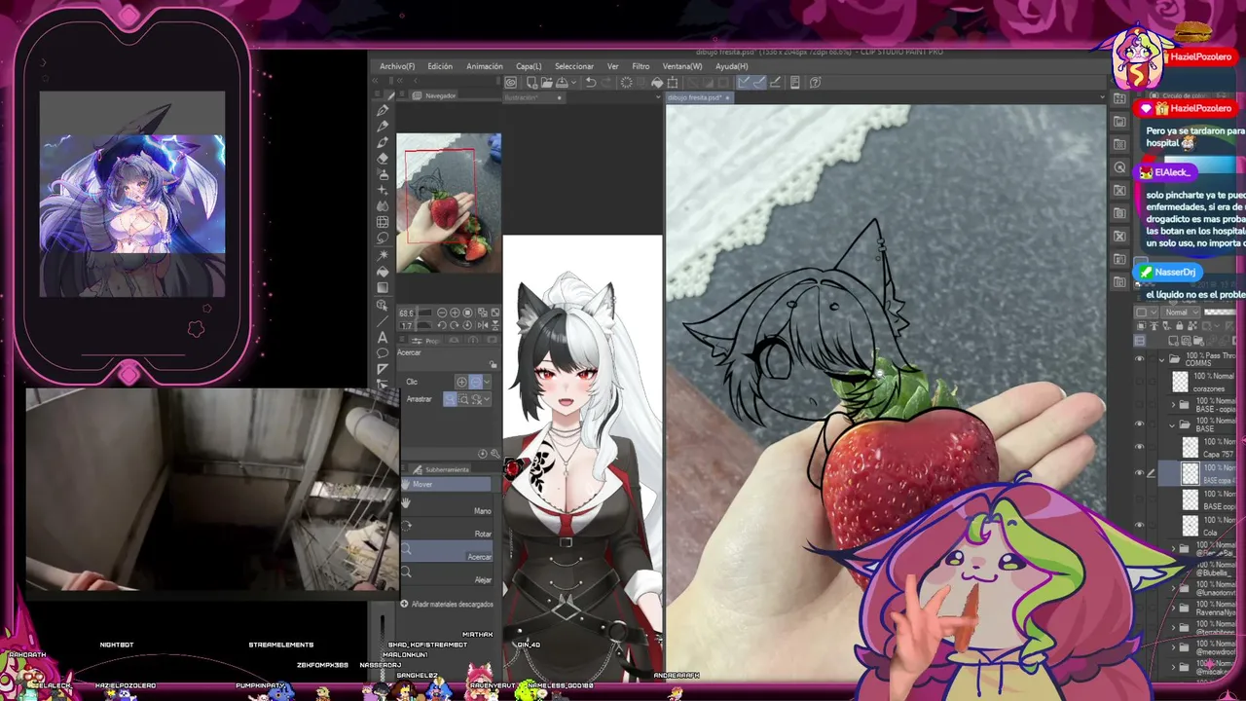Click the CLIP STUDIO launcher icon
The height and width of the screenshot is (701, 1246).
[x=510, y=83]
